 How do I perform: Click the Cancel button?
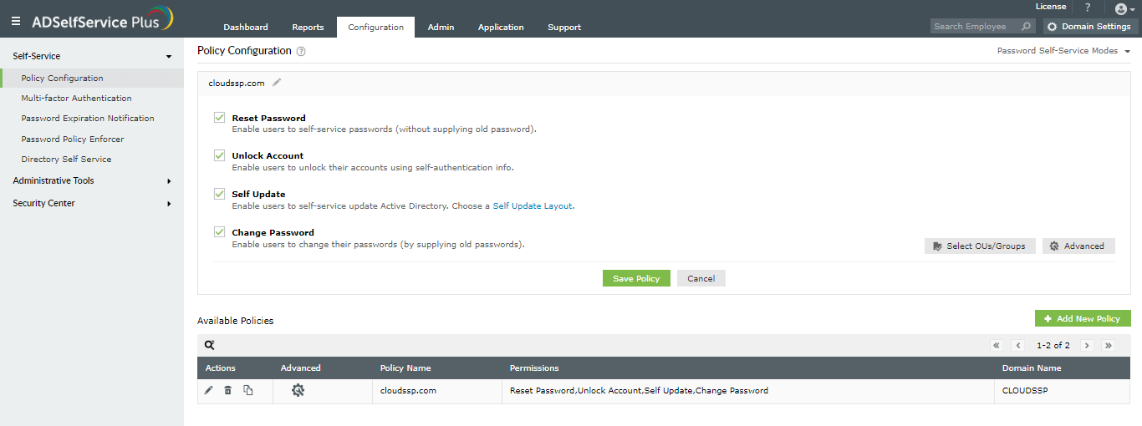[x=701, y=278]
